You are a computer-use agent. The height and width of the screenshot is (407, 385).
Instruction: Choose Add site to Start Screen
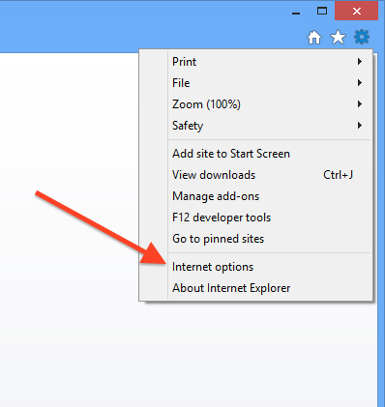click(x=256, y=154)
